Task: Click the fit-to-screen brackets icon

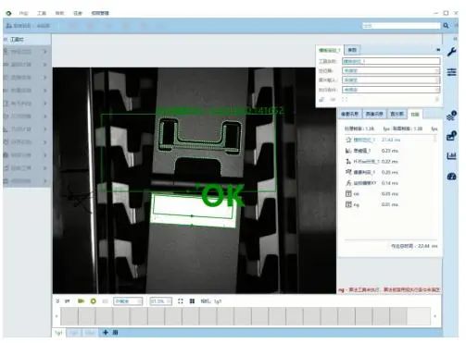Action: [x=181, y=301]
